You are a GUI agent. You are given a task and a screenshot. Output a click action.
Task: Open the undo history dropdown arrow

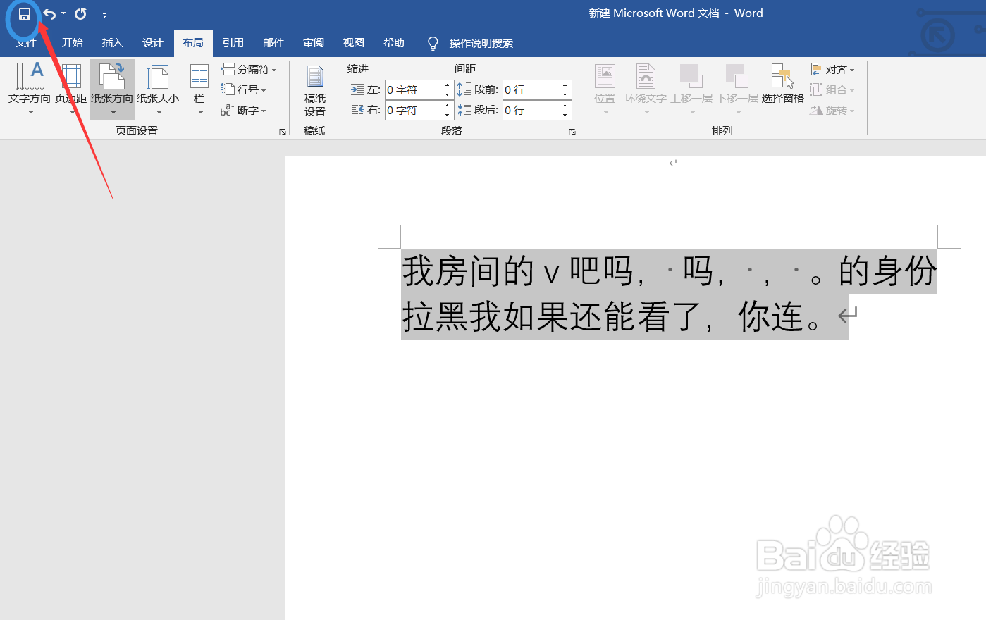click(63, 14)
